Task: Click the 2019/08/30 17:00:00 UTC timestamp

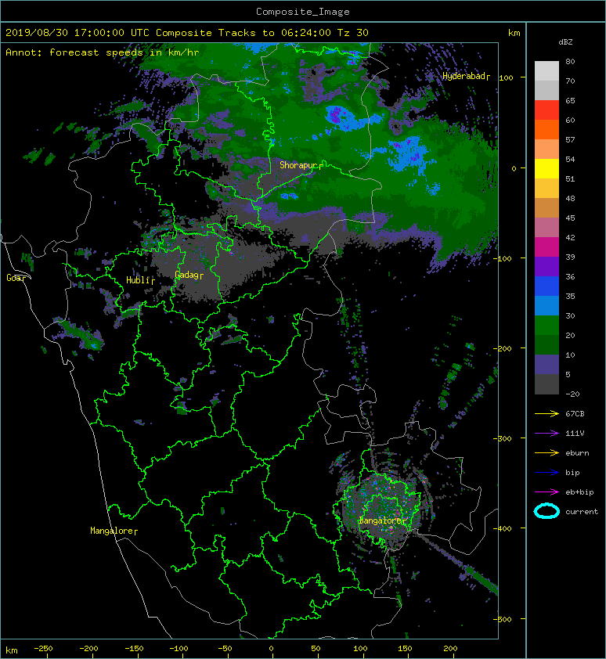Action: coord(78,33)
